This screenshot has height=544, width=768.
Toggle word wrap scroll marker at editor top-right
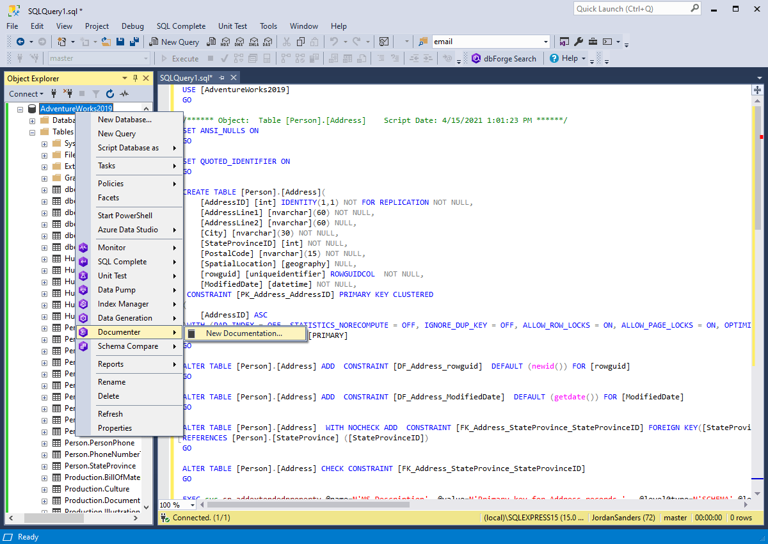pos(757,90)
